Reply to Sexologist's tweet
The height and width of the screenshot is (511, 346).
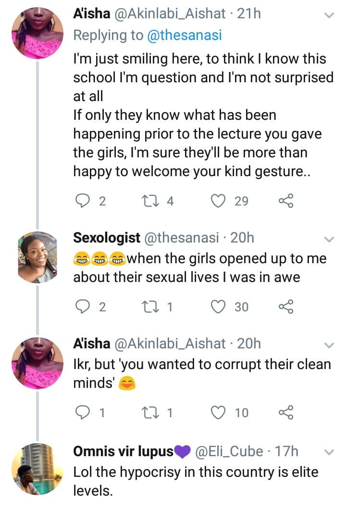[83, 306]
